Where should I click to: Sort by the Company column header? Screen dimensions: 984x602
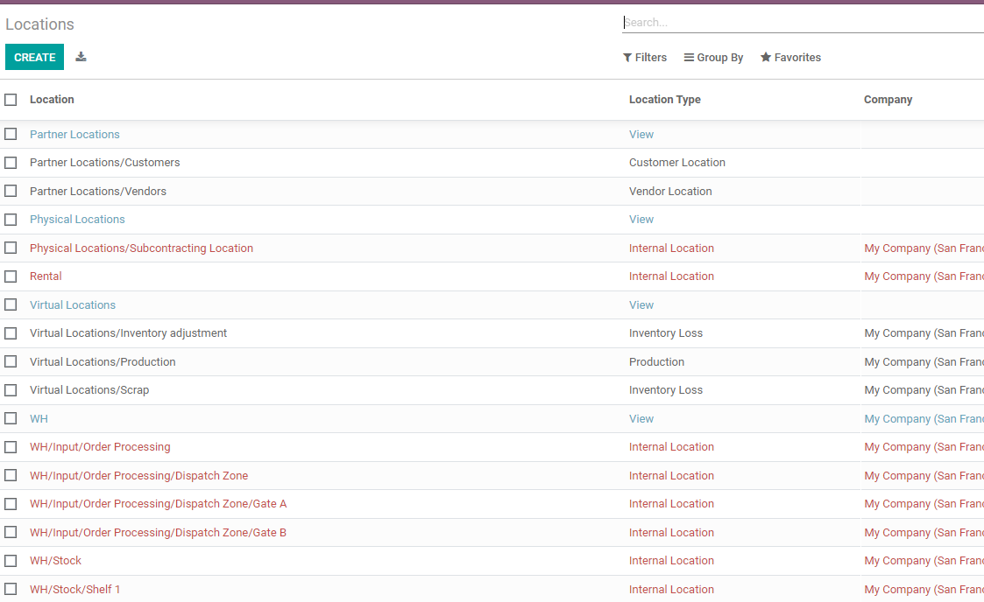click(888, 100)
